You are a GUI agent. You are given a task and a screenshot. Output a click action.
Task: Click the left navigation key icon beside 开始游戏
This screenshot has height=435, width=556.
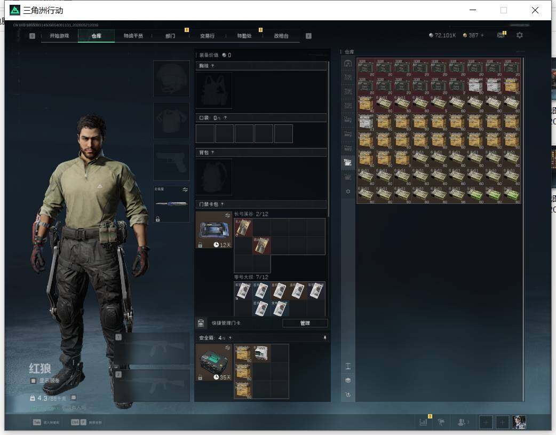pos(32,36)
